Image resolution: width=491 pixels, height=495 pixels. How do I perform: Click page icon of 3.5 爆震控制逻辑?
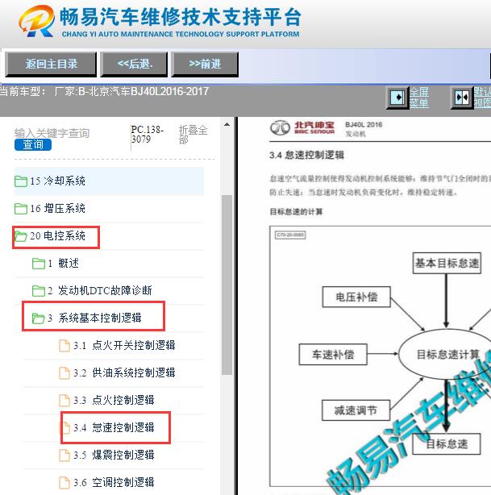click(64, 455)
